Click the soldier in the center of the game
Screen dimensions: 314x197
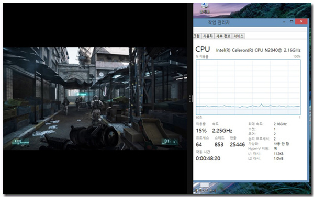click(x=96, y=110)
